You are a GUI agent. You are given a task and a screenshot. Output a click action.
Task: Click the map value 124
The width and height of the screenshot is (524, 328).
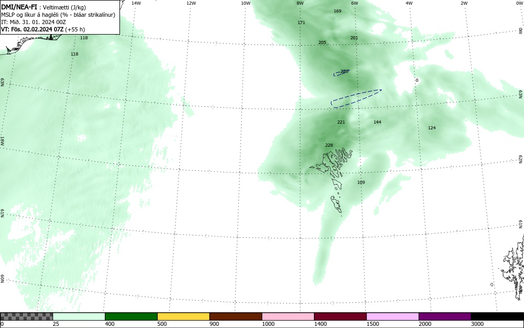(x=432, y=128)
